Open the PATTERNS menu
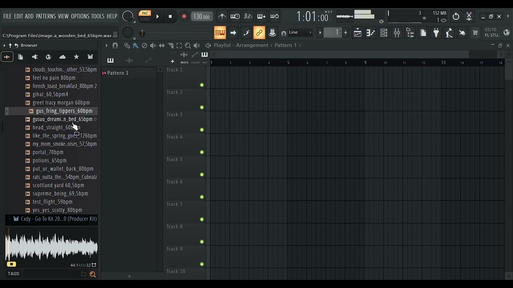 pos(46,16)
